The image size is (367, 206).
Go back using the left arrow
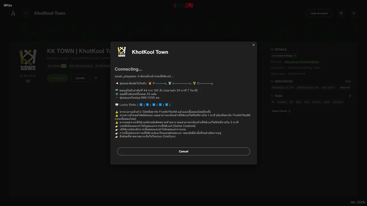(x=26, y=13)
